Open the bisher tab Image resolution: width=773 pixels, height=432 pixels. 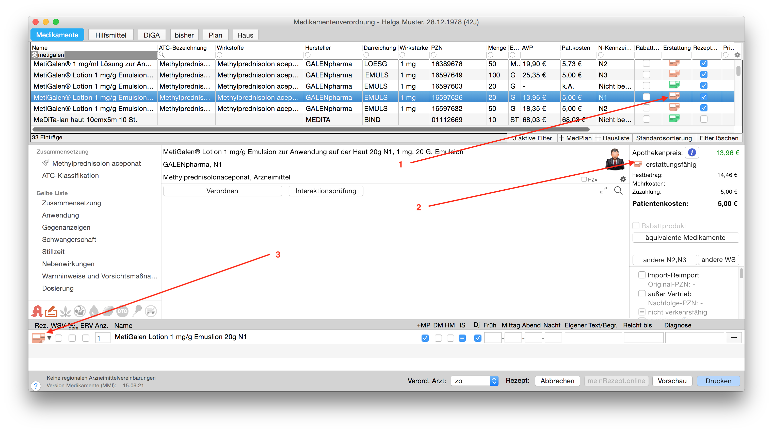(184, 35)
